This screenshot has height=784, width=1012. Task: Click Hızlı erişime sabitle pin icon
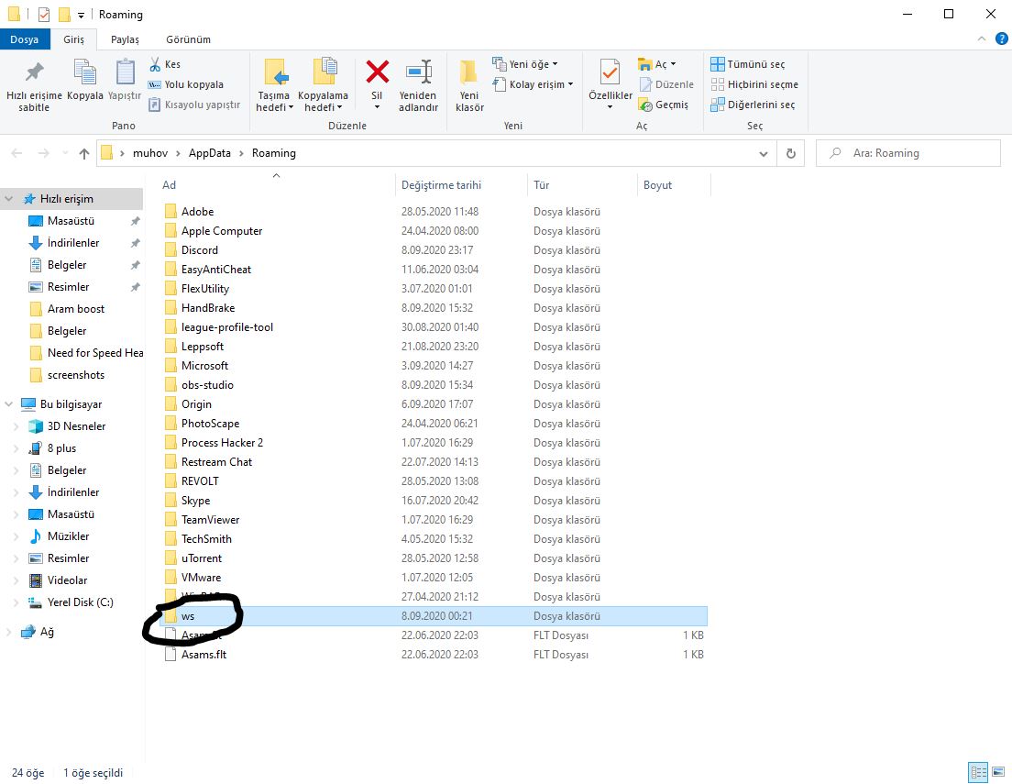[x=34, y=72]
